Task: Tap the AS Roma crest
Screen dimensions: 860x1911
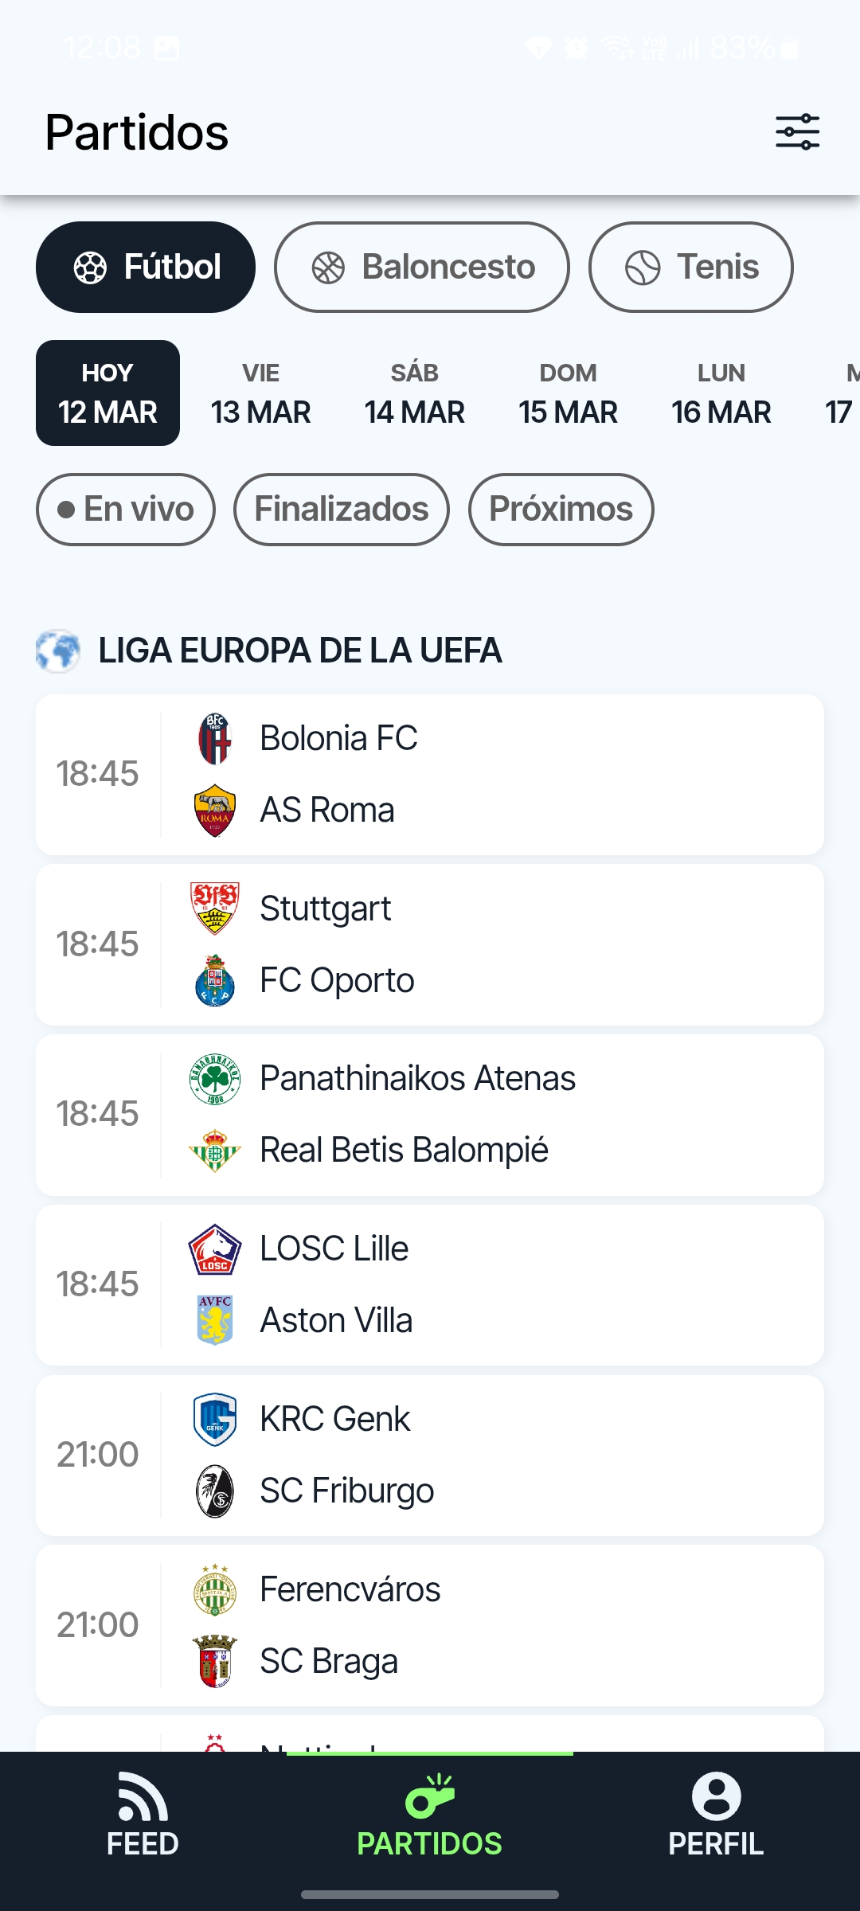Action: coord(215,811)
